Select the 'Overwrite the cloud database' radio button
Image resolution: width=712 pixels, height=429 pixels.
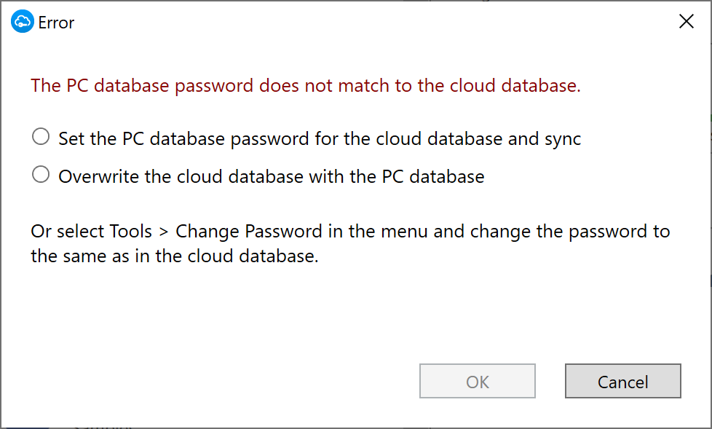pos(41,174)
